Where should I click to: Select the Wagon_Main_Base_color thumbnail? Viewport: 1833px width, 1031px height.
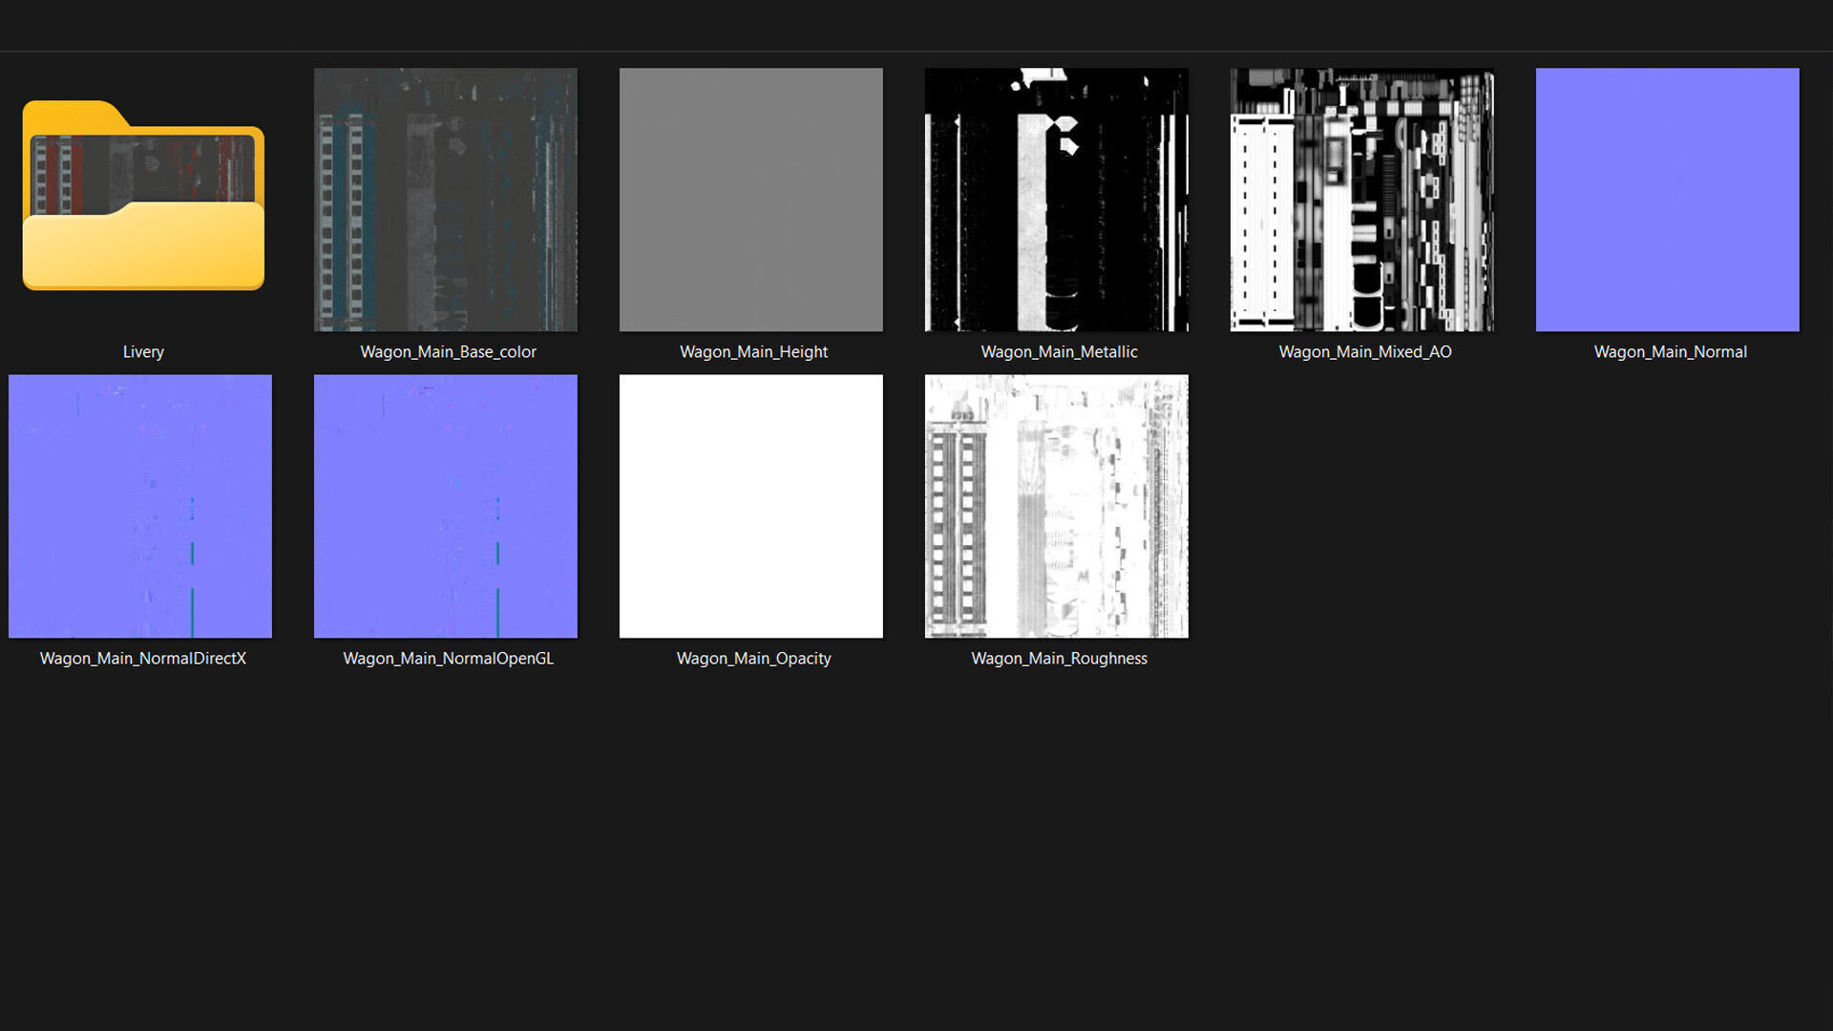coord(446,200)
